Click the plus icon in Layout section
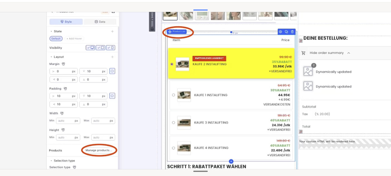 112,57
